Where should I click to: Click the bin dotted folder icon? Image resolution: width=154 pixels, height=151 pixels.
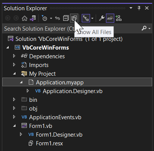tap(24, 100)
